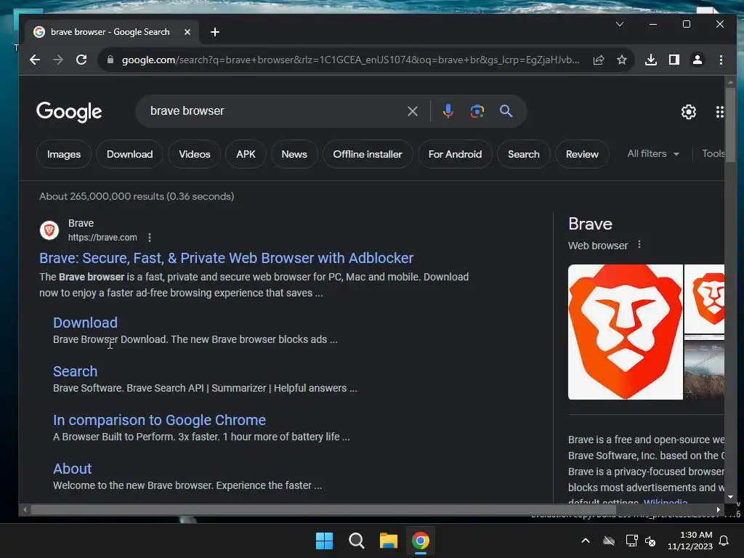This screenshot has width=744, height=558.
Task: Submit search with magnifier icon
Action: [506, 111]
